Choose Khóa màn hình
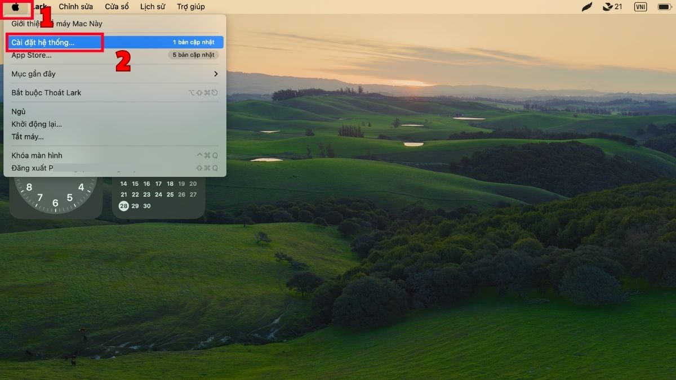 point(114,155)
